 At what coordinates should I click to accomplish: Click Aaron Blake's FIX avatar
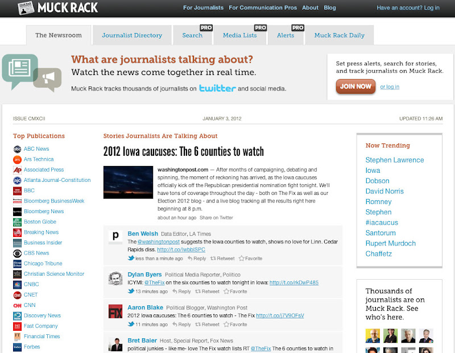[x=115, y=312]
